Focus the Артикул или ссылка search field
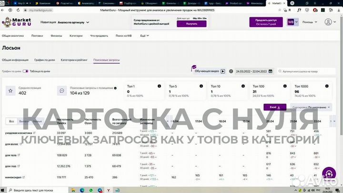This screenshot has height=193, width=343. [x=306, y=71]
